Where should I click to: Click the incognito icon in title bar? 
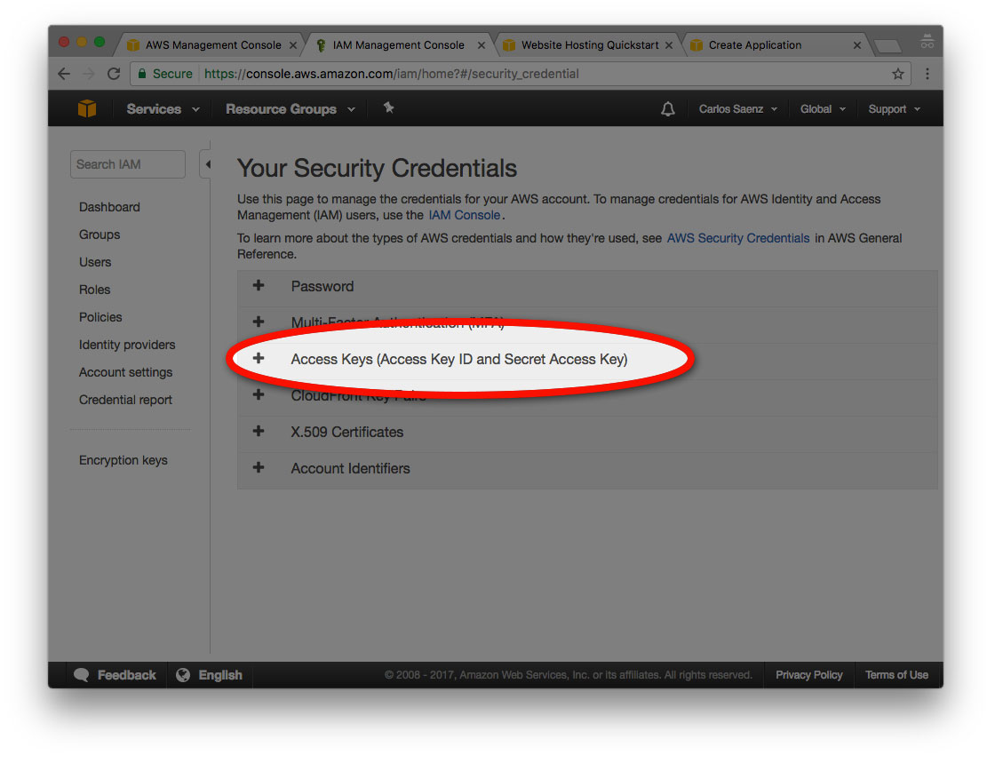tap(927, 41)
